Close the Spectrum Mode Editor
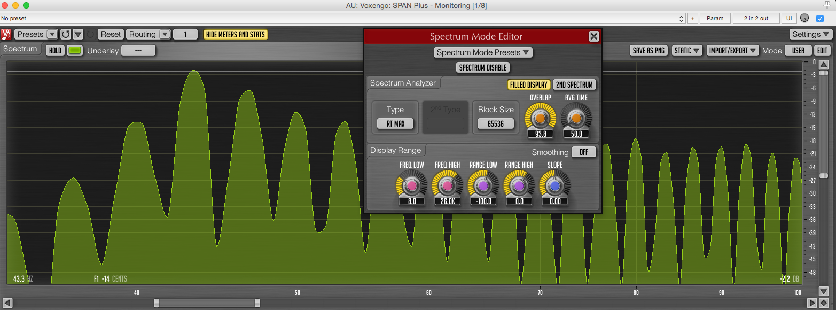Viewport: 836px width, 310px height. (593, 36)
